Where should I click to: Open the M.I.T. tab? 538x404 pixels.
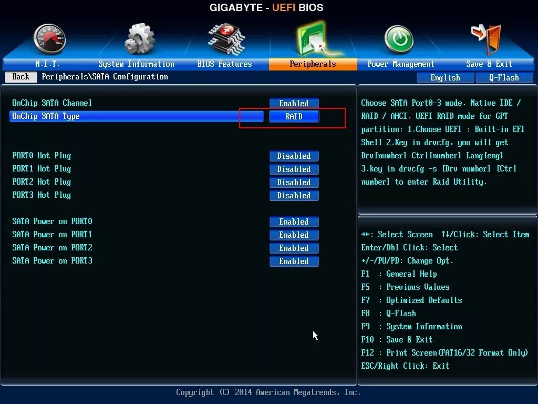point(47,64)
